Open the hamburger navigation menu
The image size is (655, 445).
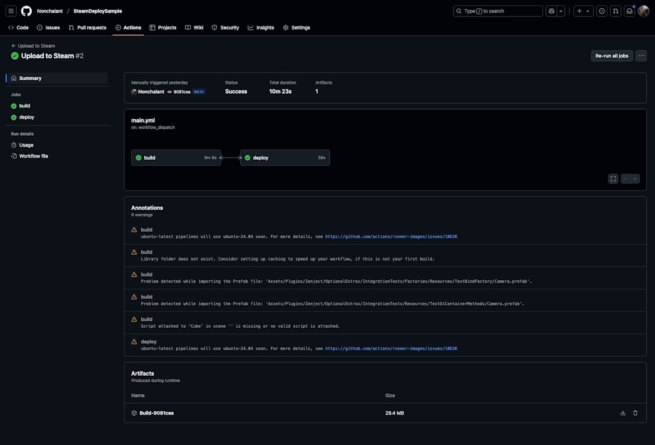click(11, 11)
